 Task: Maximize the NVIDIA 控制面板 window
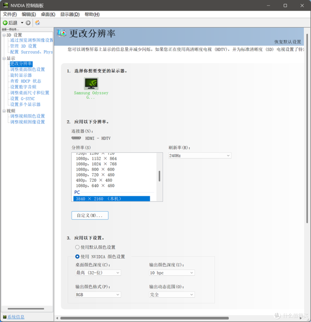[285, 5]
